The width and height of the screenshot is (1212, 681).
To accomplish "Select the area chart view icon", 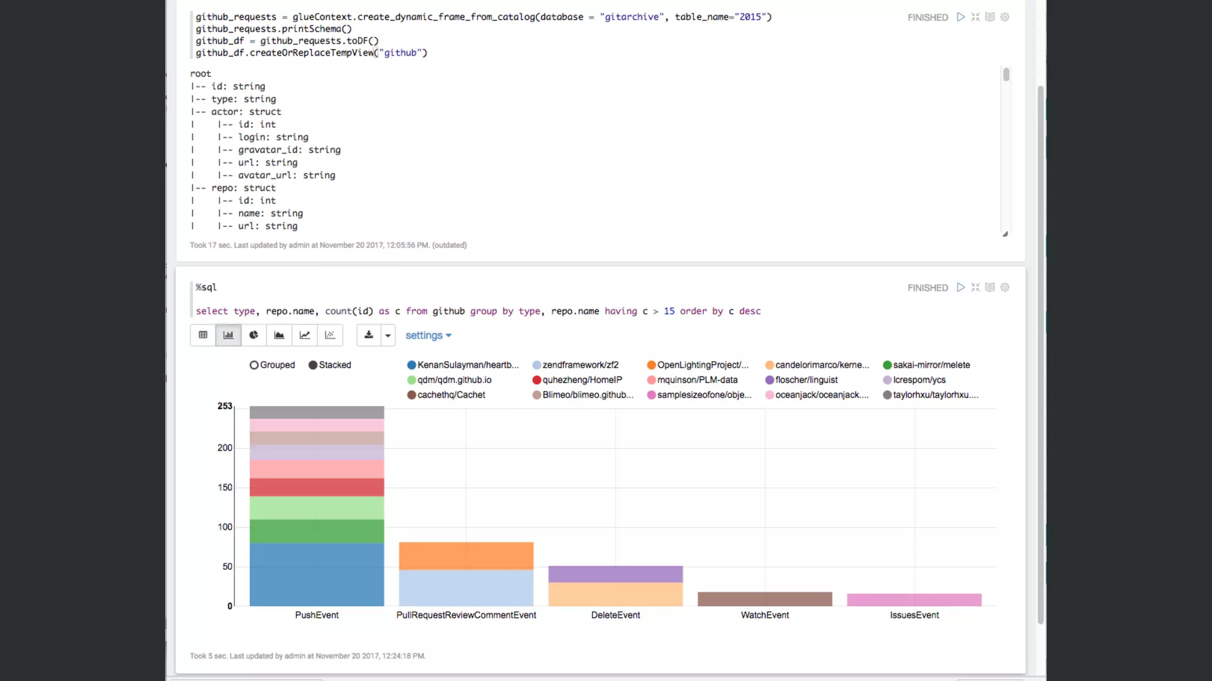I will pos(279,335).
